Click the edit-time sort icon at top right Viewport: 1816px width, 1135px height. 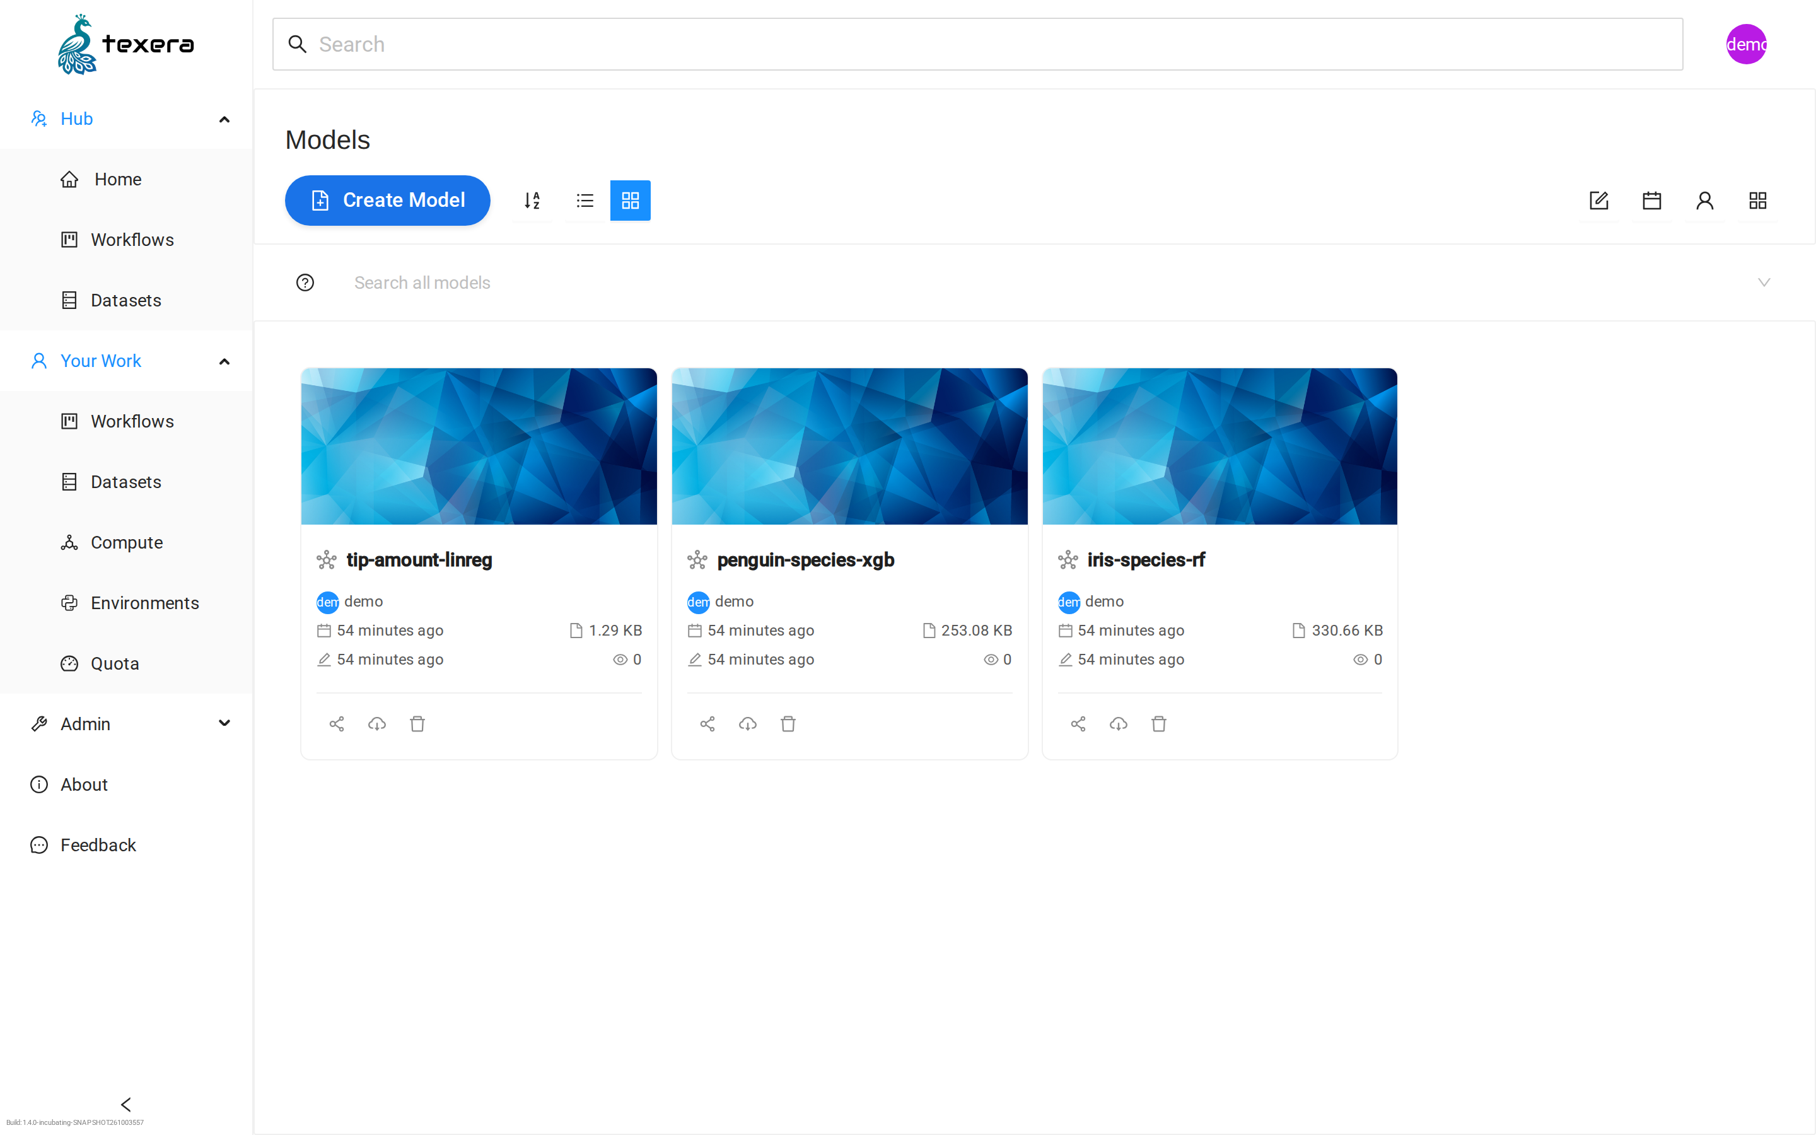click(1598, 201)
